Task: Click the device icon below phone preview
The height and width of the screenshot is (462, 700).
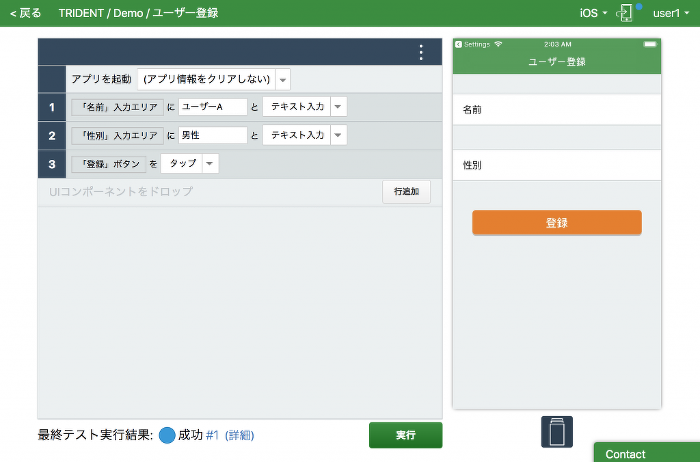Action: click(x=556, y=432)
